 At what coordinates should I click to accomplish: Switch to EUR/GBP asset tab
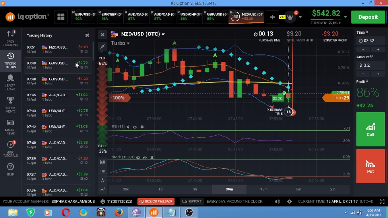point(110,17)
